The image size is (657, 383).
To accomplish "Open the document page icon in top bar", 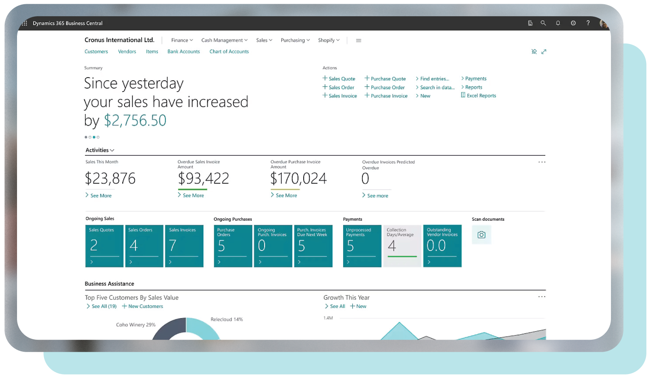I will pos(530,23).
